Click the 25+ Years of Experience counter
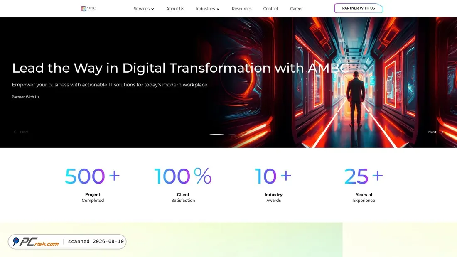 (x=364, y=184)
